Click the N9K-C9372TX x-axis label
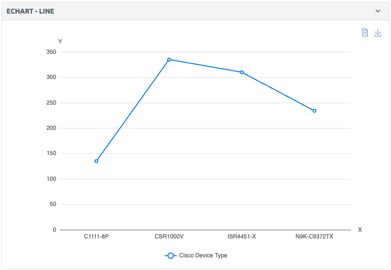 (x=314, y=237)
